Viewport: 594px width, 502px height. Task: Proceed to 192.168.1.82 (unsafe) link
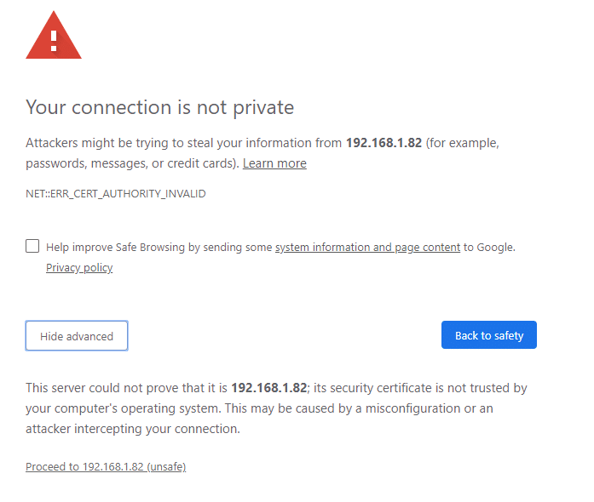pyautogui.click(x=106, y=467)
